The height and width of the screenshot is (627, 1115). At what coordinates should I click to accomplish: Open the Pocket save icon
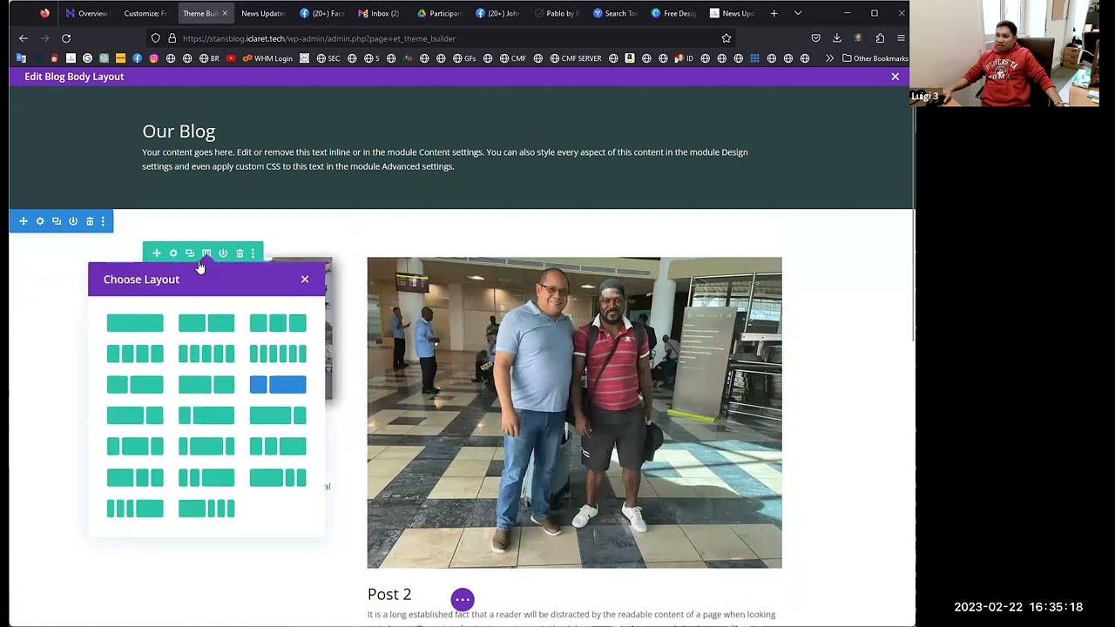click(815, 38)
